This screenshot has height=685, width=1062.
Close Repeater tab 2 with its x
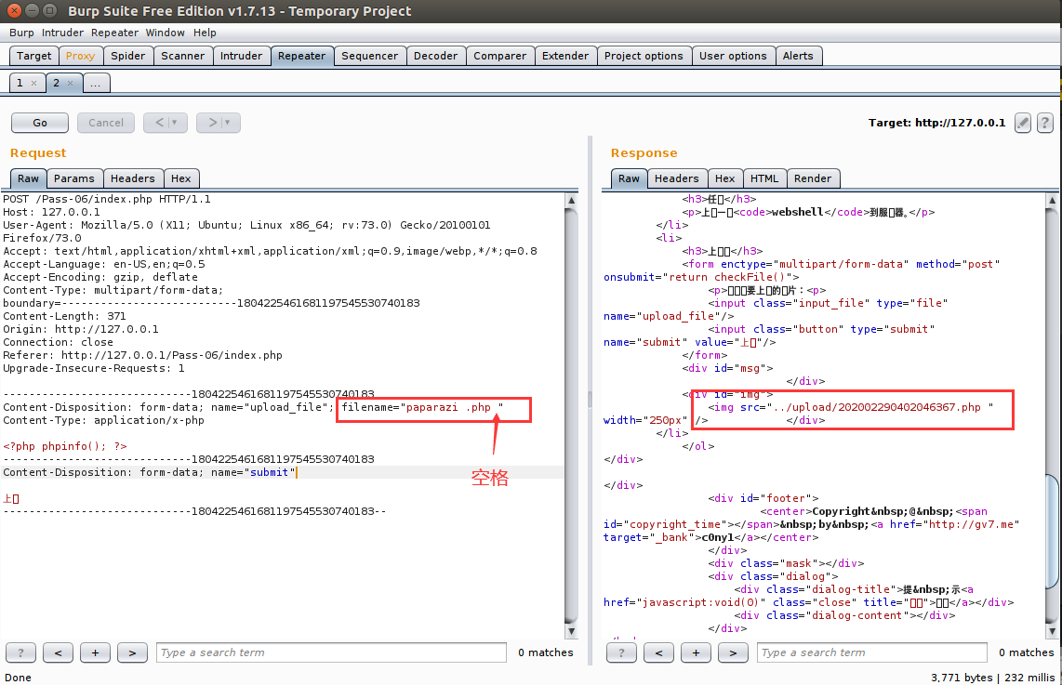pos(70,84)
